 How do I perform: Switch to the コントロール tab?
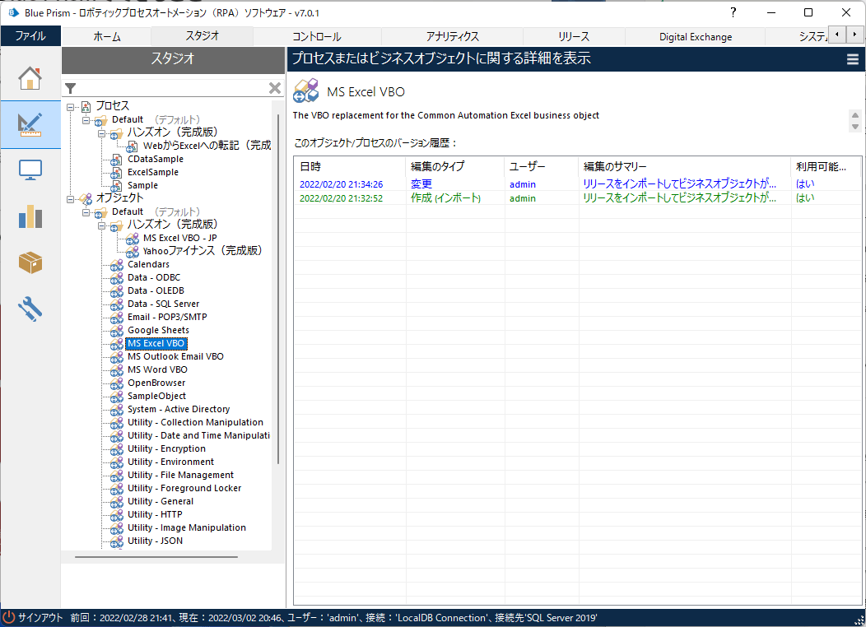[316, 37]
